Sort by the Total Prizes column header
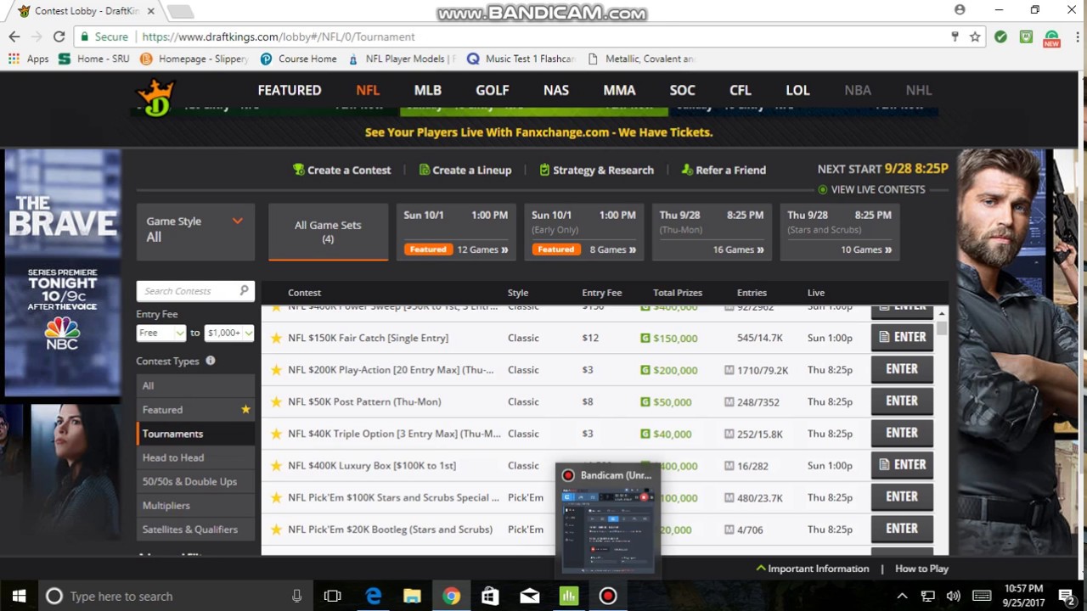The height and width of the screenshot is (611, 1087). 678,293
